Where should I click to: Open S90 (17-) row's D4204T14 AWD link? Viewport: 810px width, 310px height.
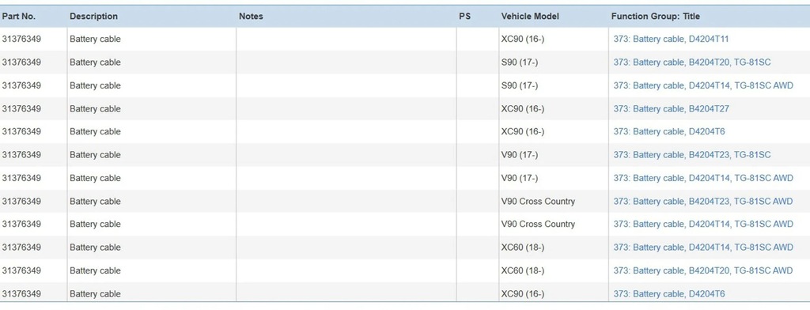coord(702,85)
